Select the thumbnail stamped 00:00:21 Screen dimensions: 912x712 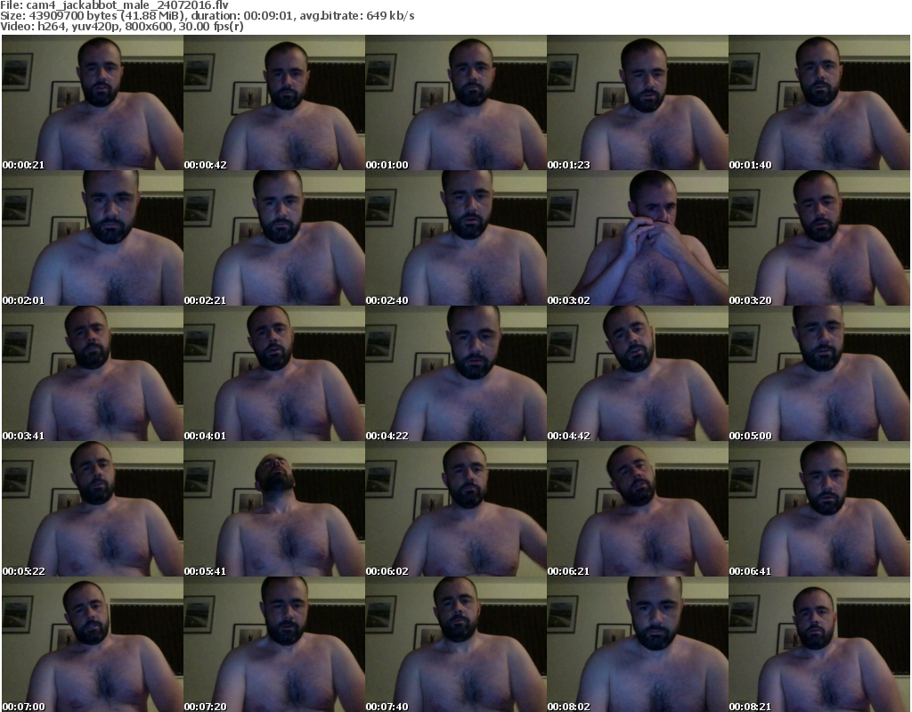pyautogui.click(x=93, y=102)
